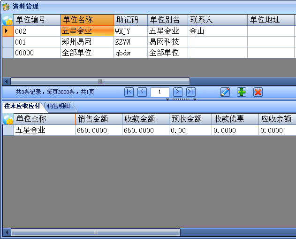Viewport: 296px width, 239px height.
Task: Click lower grid horizontal scrollbar thumb
Action: 96,232
